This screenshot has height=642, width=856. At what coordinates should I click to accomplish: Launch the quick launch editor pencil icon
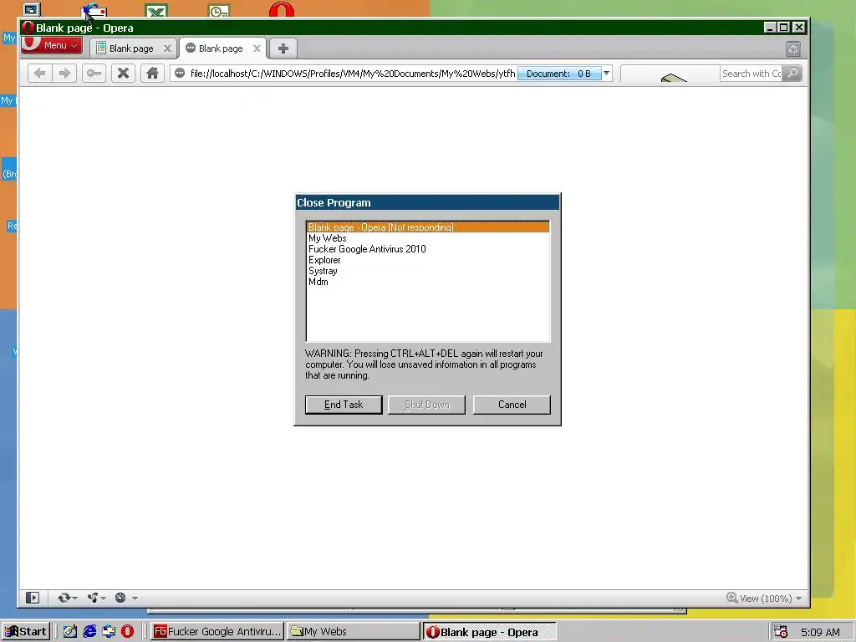pyautogui.click(x=70, y=632)
